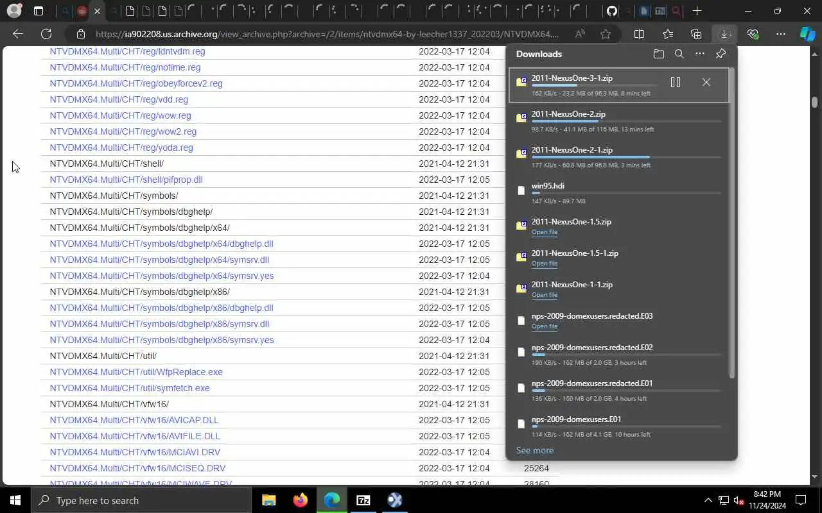This screenshot has width=822, height=513.
Task: Open the x64/dbghelp.dll link
Action: click(162, 244)
